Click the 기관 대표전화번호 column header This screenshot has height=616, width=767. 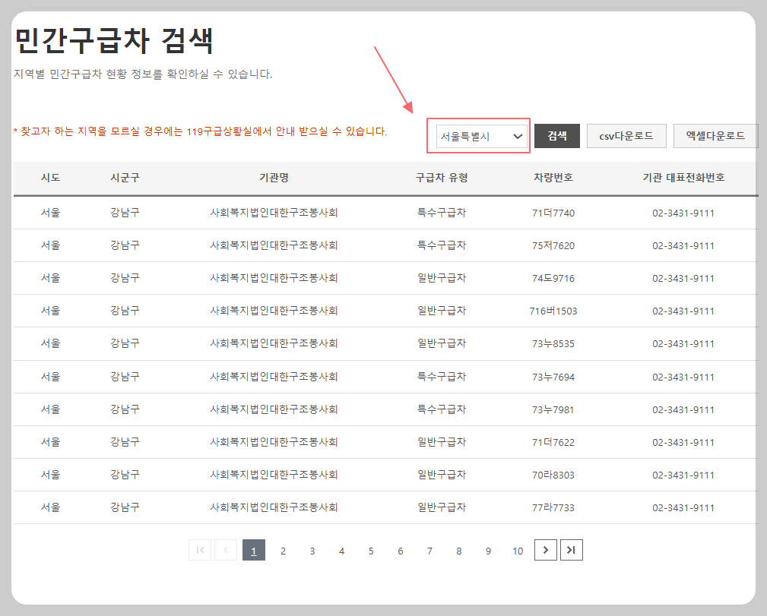point(683,178)
